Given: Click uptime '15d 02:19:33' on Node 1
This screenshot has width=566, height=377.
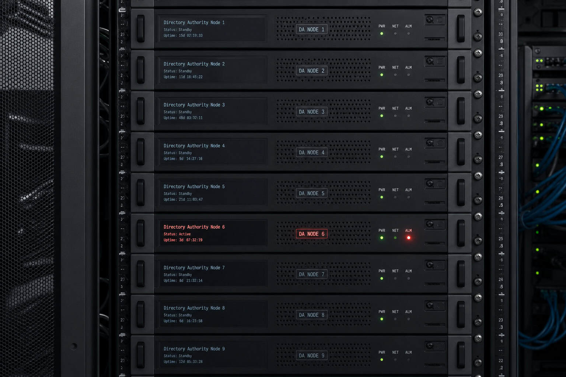Looking at the screenshot, I should tap(191, 36).
